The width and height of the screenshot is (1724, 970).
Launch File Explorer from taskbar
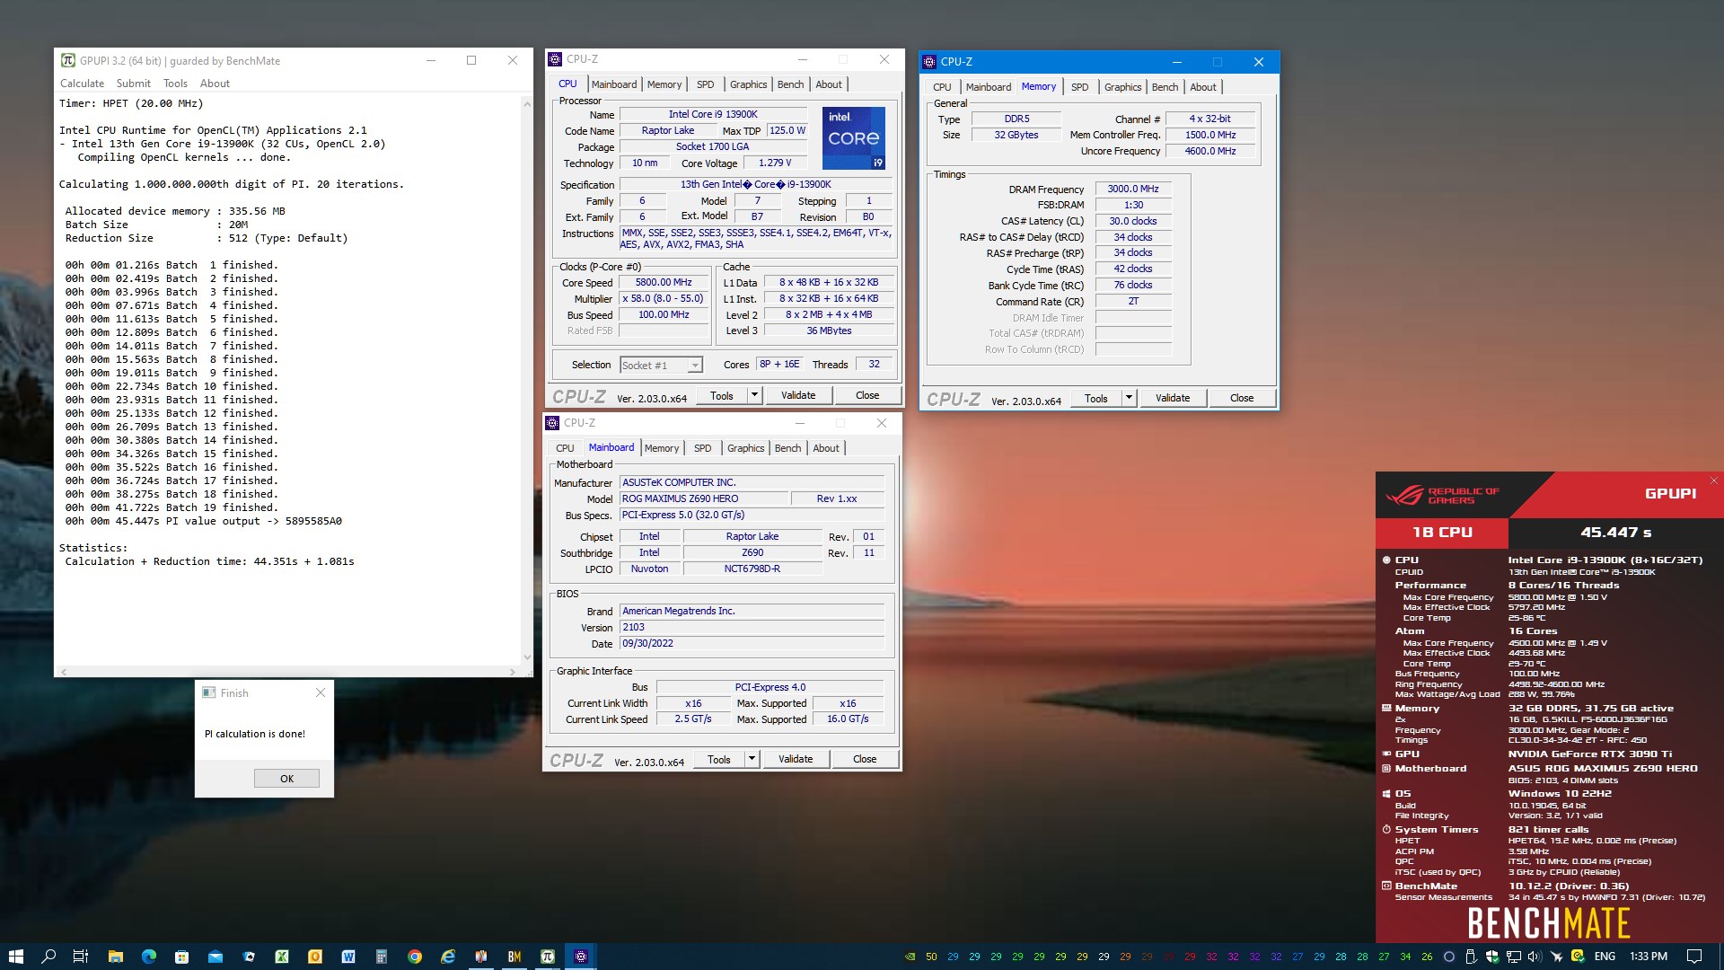(115, 957)
